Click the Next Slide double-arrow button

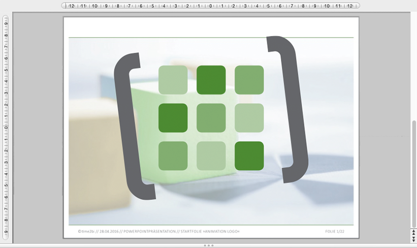413,239
